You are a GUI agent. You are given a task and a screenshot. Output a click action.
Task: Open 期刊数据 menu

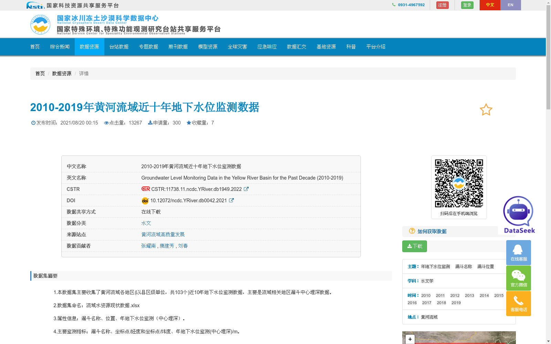pos(178,47)
